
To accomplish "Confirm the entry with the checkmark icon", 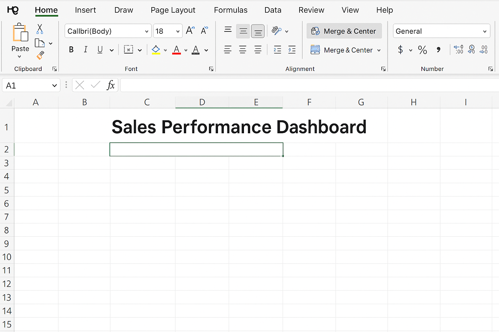I will (x=96, y=85).
